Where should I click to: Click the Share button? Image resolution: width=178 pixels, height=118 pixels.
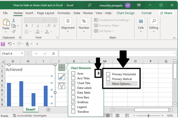(166, 13)
